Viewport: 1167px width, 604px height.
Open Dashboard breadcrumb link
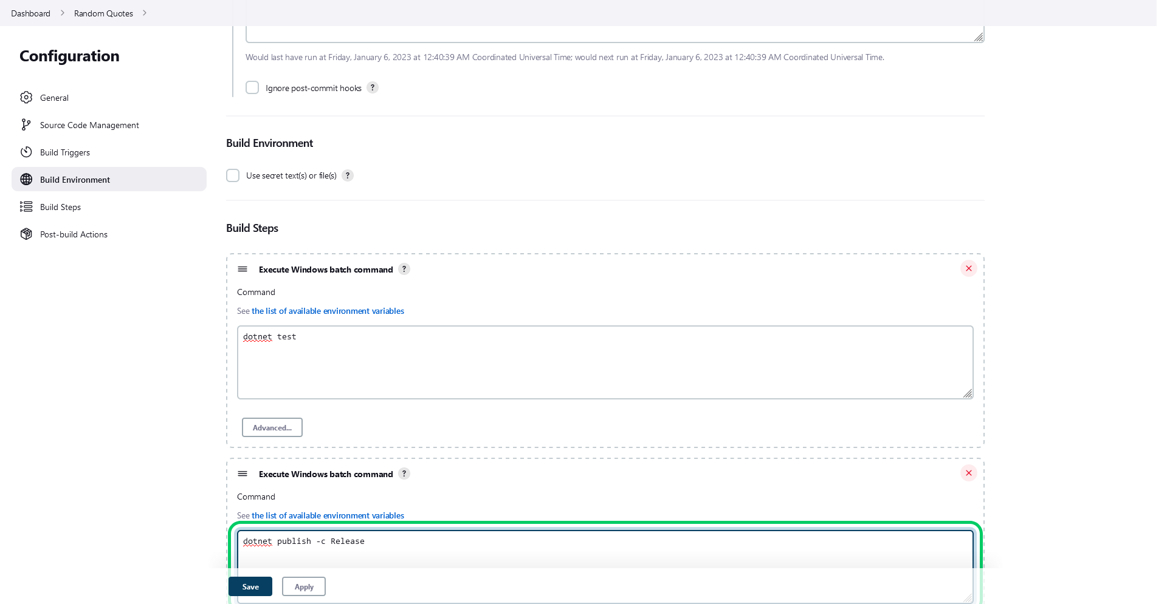[30, 13]
